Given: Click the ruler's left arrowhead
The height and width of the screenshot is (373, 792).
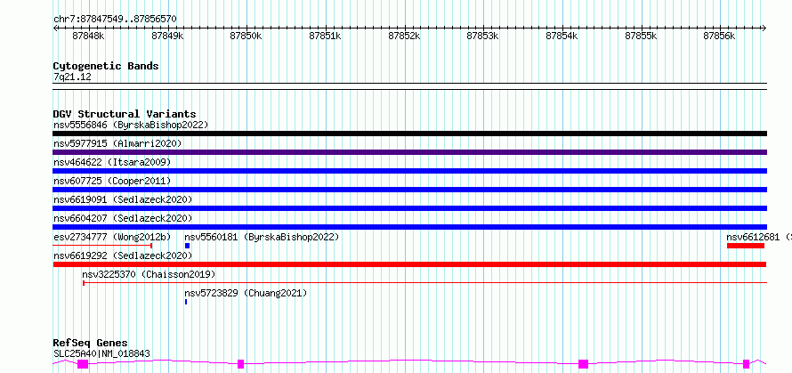Looking at the screenshot, I should pos(55,28).
